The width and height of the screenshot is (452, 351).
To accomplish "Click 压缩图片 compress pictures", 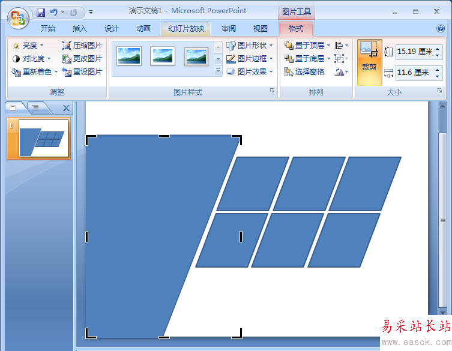I will (82, 46).
